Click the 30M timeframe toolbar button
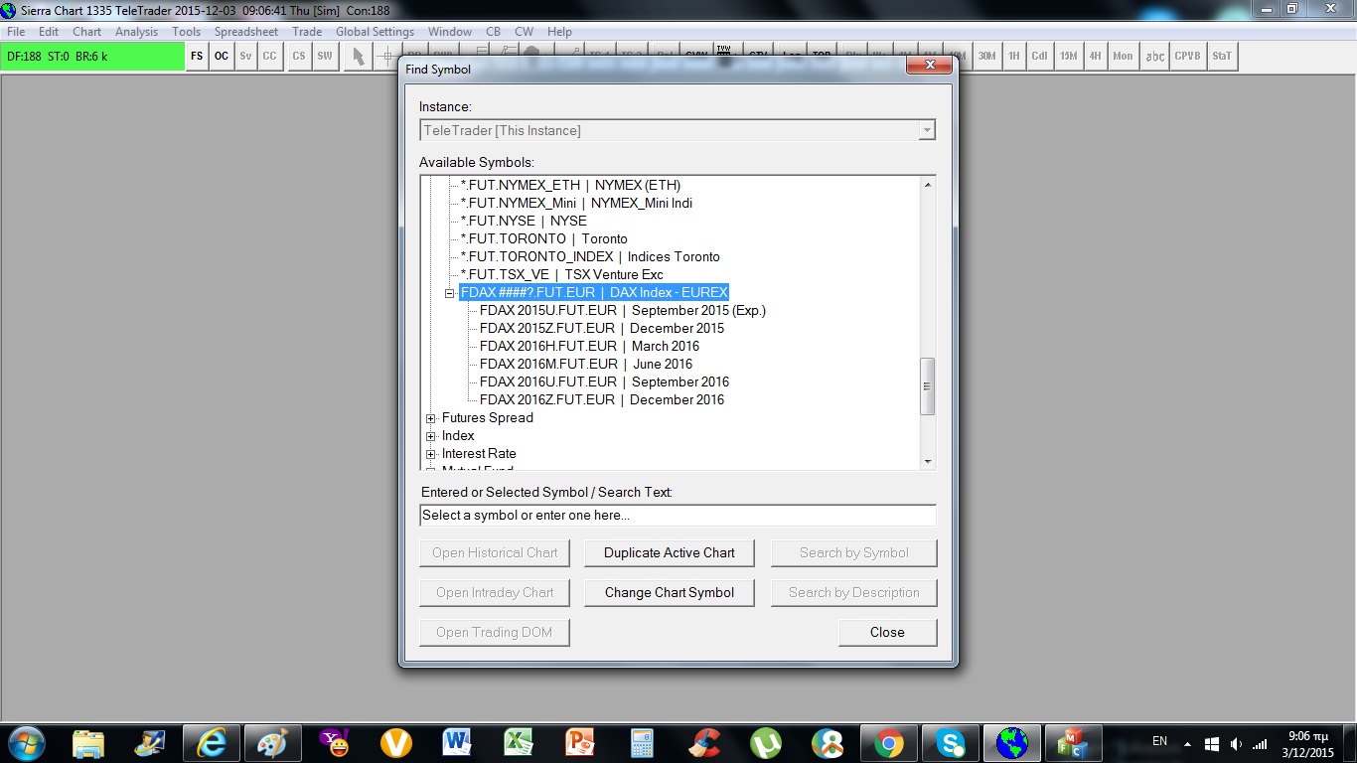 (986, 57)
